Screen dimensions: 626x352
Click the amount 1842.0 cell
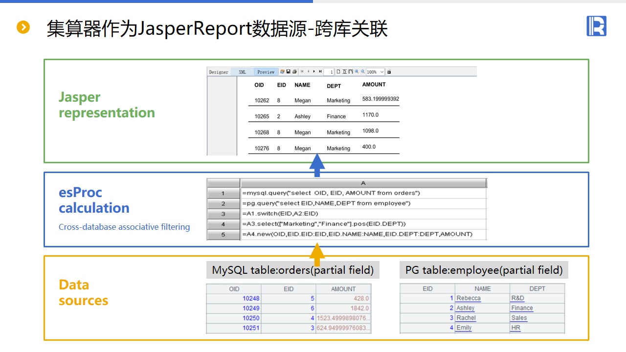pyautogui.click(x=343, y=308)
